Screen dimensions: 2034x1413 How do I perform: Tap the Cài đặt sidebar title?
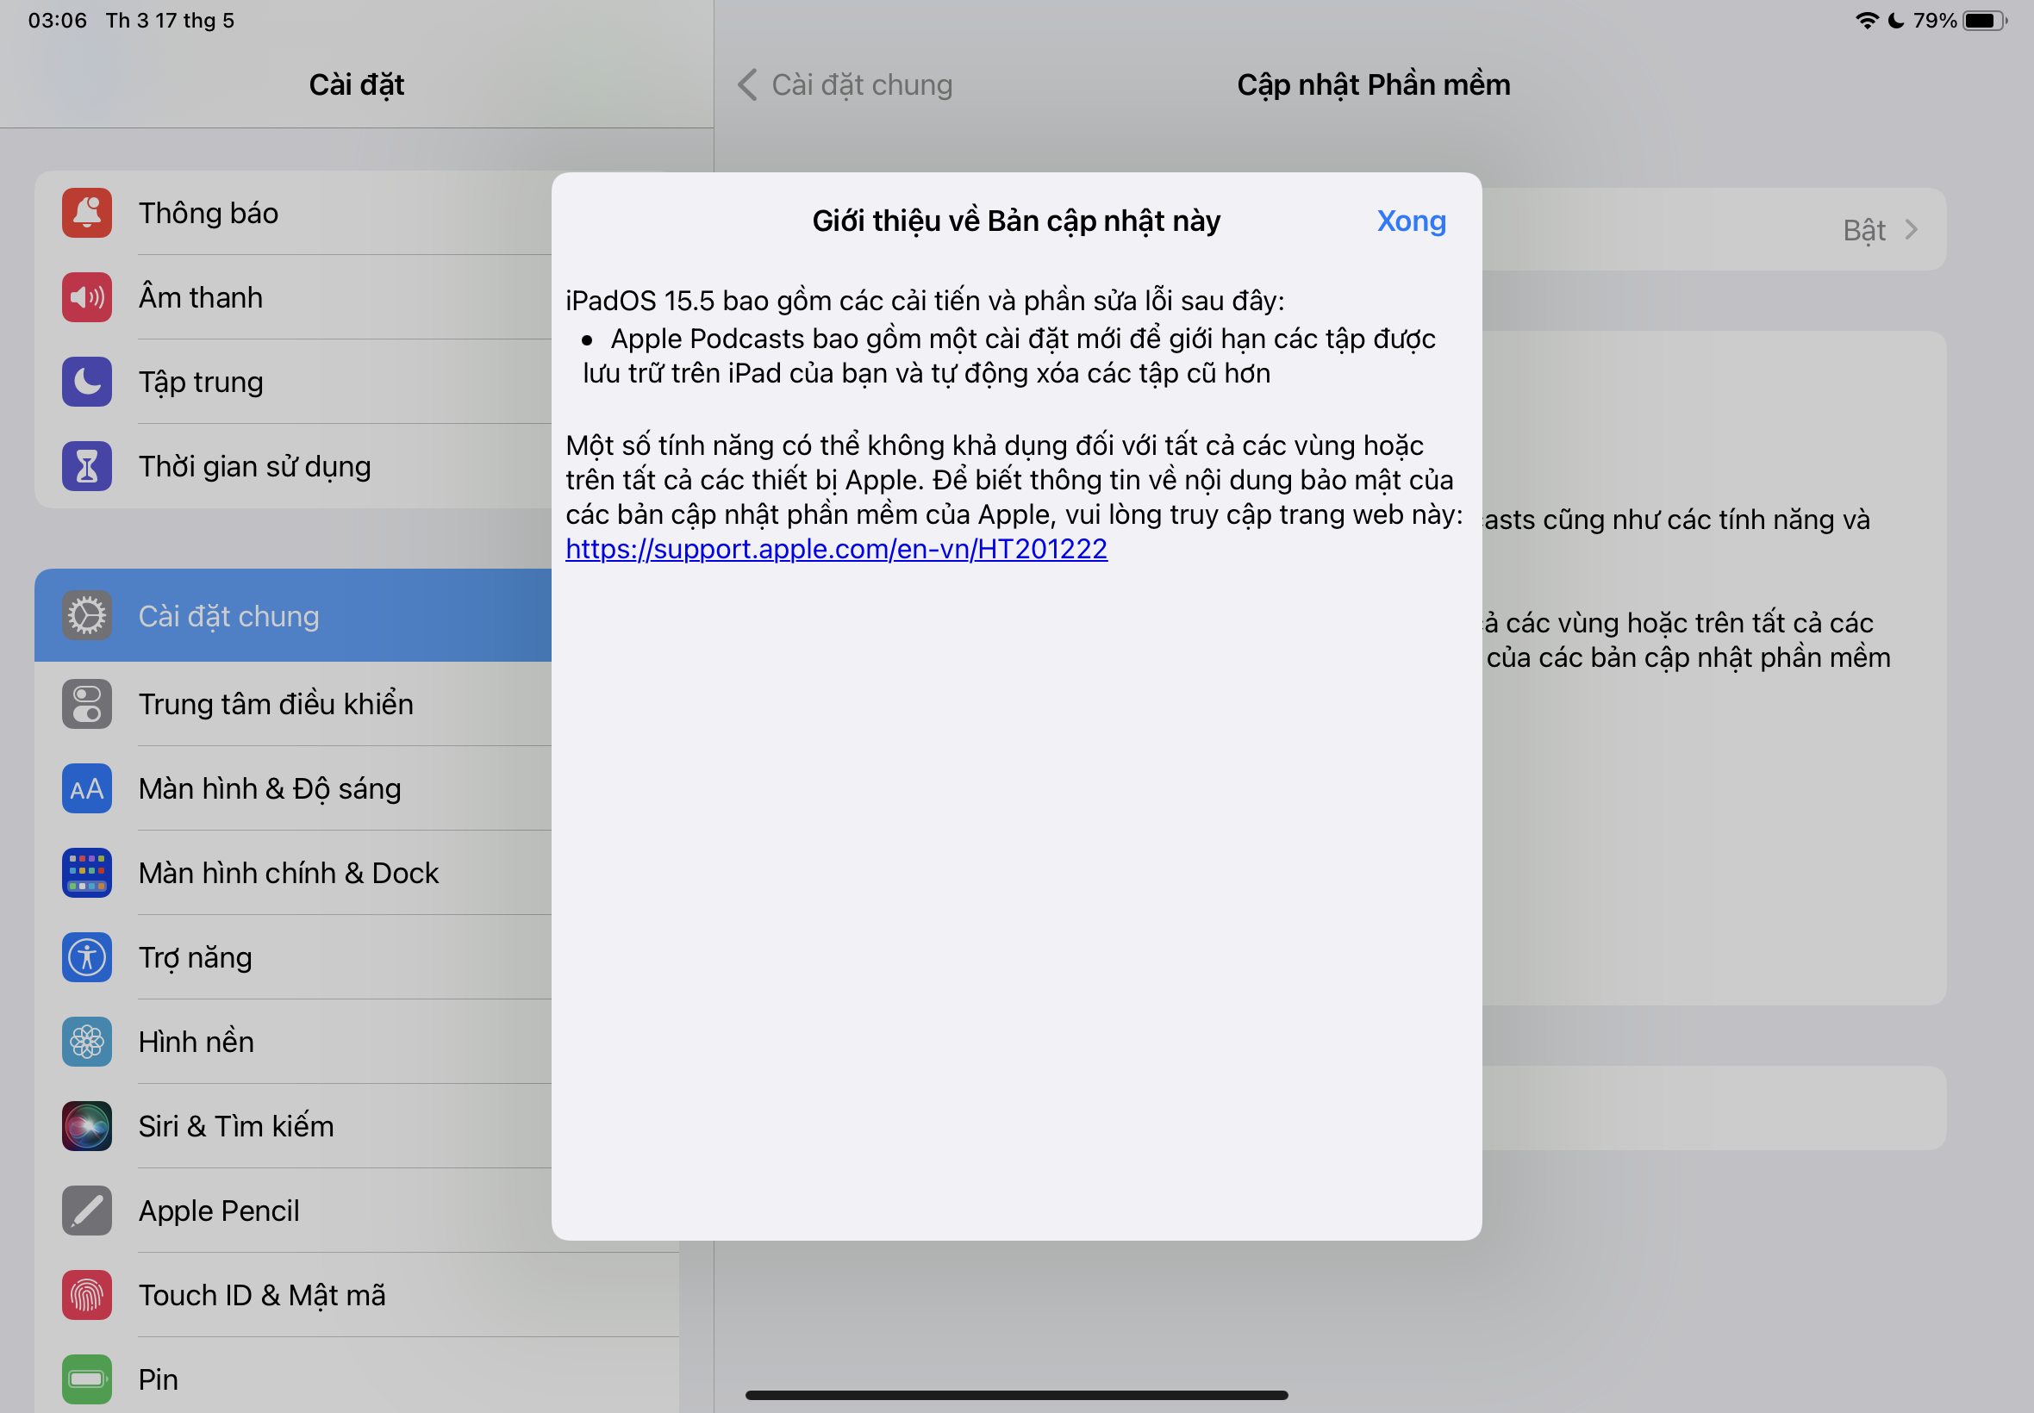[x=357, y=85]
